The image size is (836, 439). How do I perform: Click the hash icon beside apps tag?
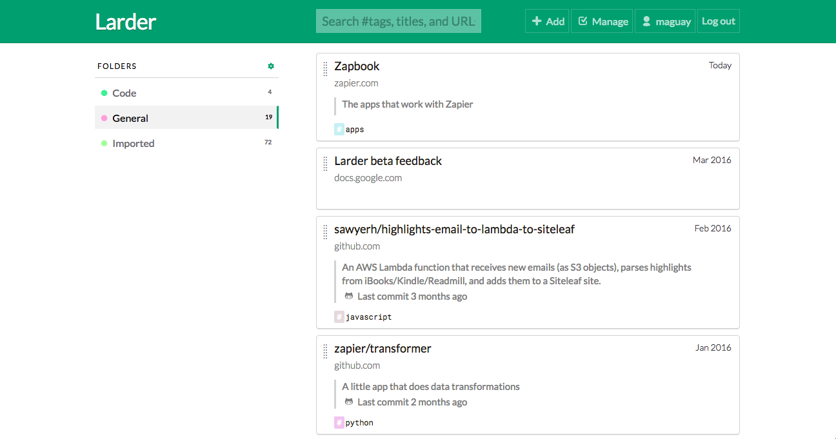(x=339, y=130)
